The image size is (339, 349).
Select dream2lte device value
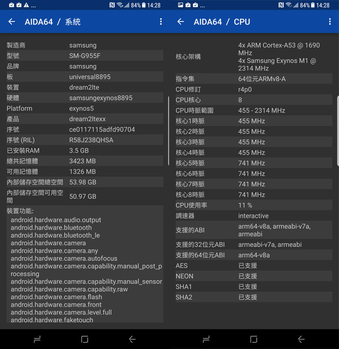tap(84, 87)
